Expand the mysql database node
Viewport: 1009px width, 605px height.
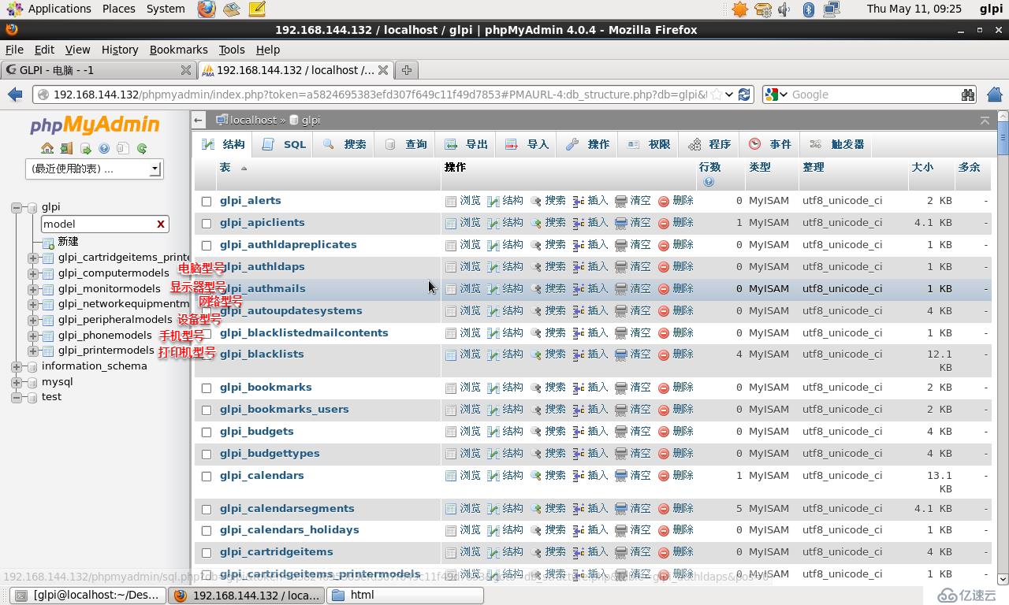point(17,382)
